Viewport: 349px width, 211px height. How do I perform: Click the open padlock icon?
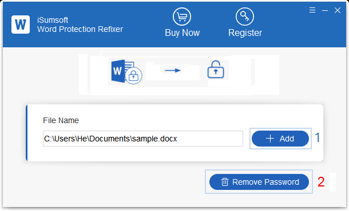(x=216, y=70)
